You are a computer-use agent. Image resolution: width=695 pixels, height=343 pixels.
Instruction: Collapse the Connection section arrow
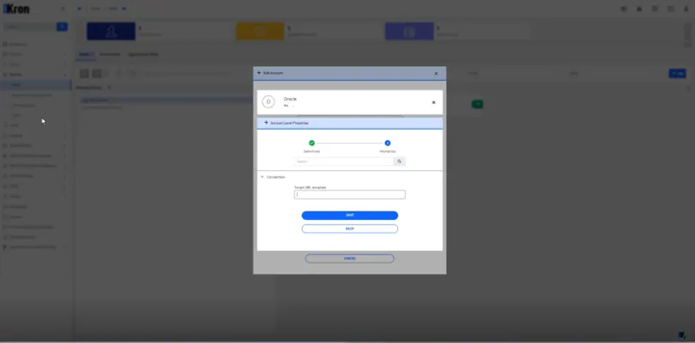[x=262, y=177]
